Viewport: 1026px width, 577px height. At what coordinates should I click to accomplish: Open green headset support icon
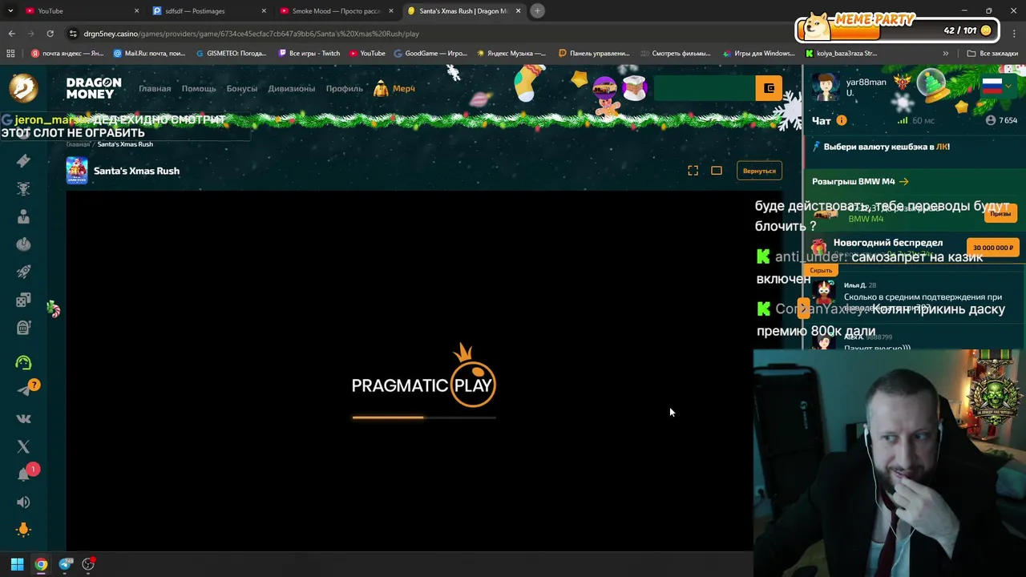[23, 362]
